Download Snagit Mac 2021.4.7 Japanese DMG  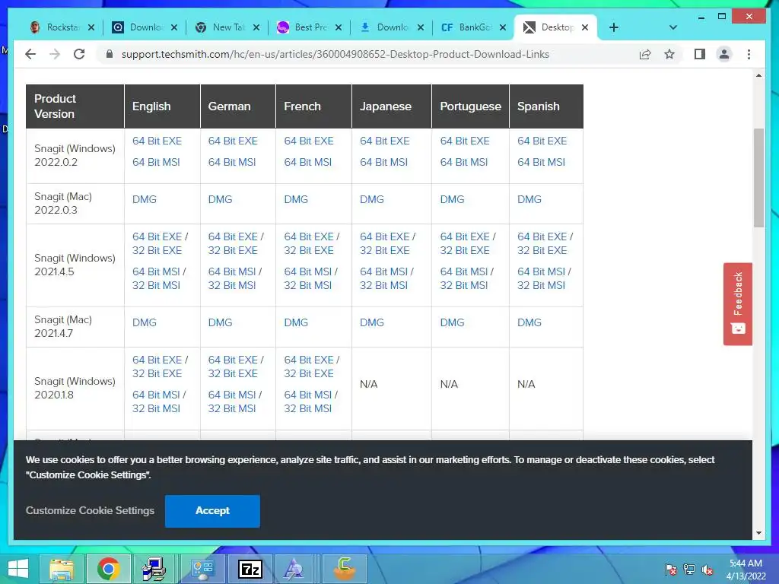(x=371, y=322)
